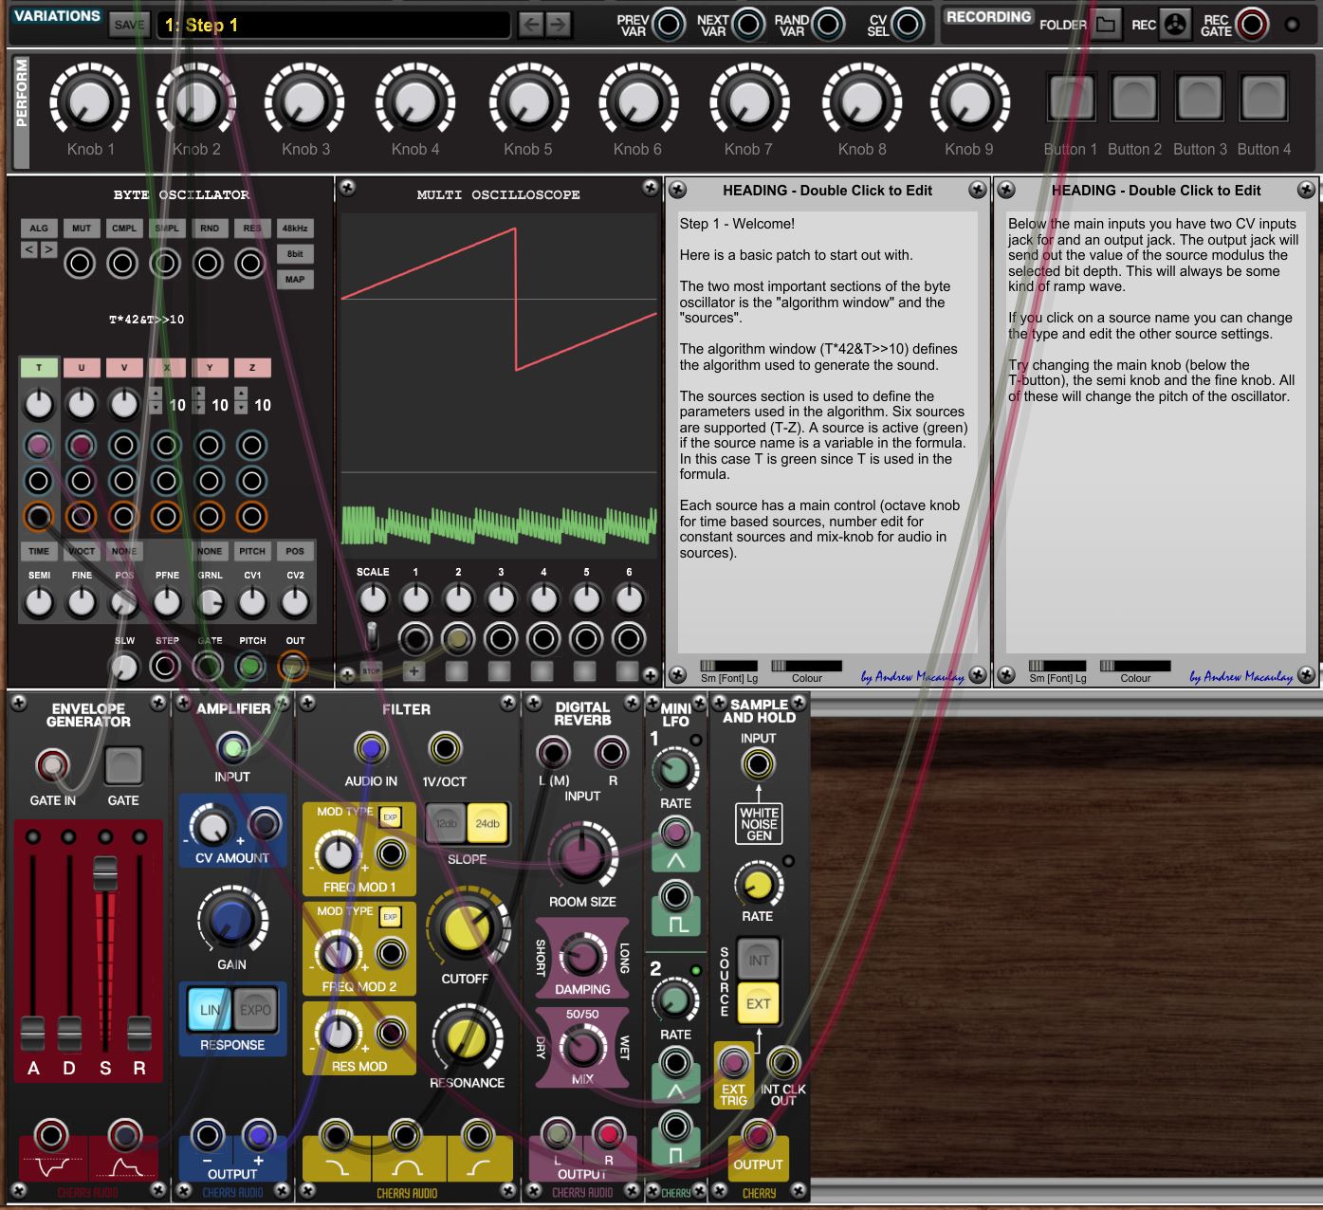Click the RND button
Screen dimensions: 1323x1210
point(210,229)
